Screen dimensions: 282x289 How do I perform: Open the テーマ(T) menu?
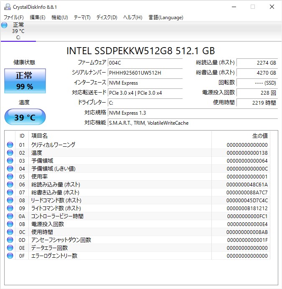coord(82,18)
